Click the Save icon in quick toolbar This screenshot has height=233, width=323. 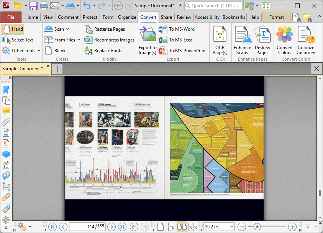(x=33, y=6)
